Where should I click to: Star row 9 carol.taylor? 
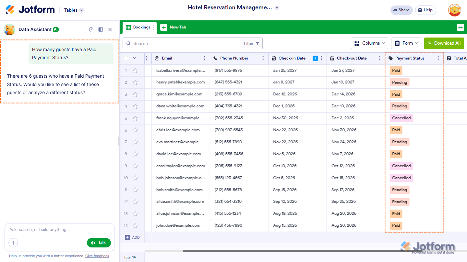pyautogui.click(x=135, y=166)
